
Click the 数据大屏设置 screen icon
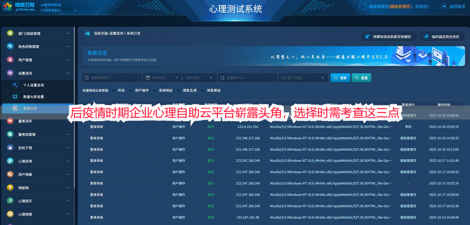coord(15,97)
